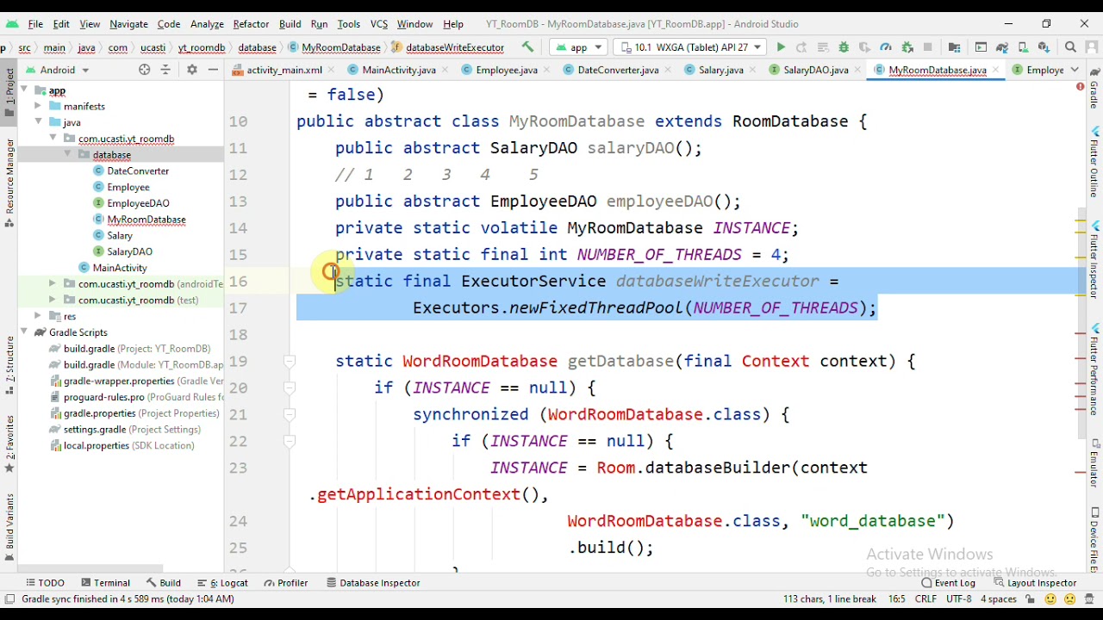Click the Stop square icon
1103x620 pixels.
(928, 47)
